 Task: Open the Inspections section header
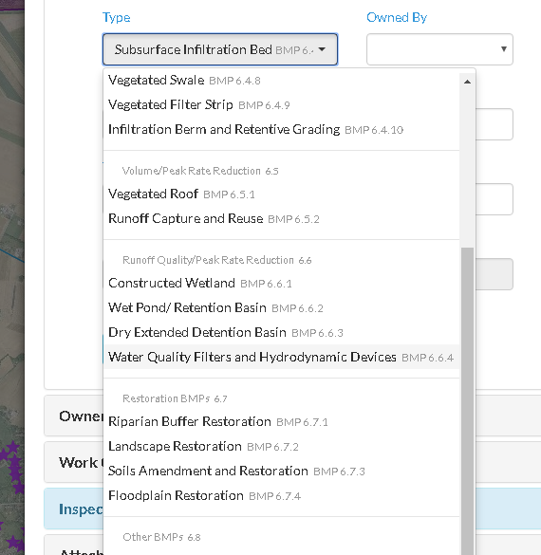[x=292, y=509]
